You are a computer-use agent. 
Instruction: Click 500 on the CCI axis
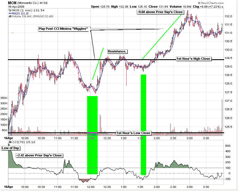228,146
